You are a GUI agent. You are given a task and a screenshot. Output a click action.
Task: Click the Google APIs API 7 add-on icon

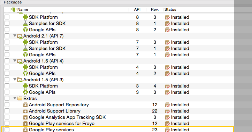(x=25, y=55)
